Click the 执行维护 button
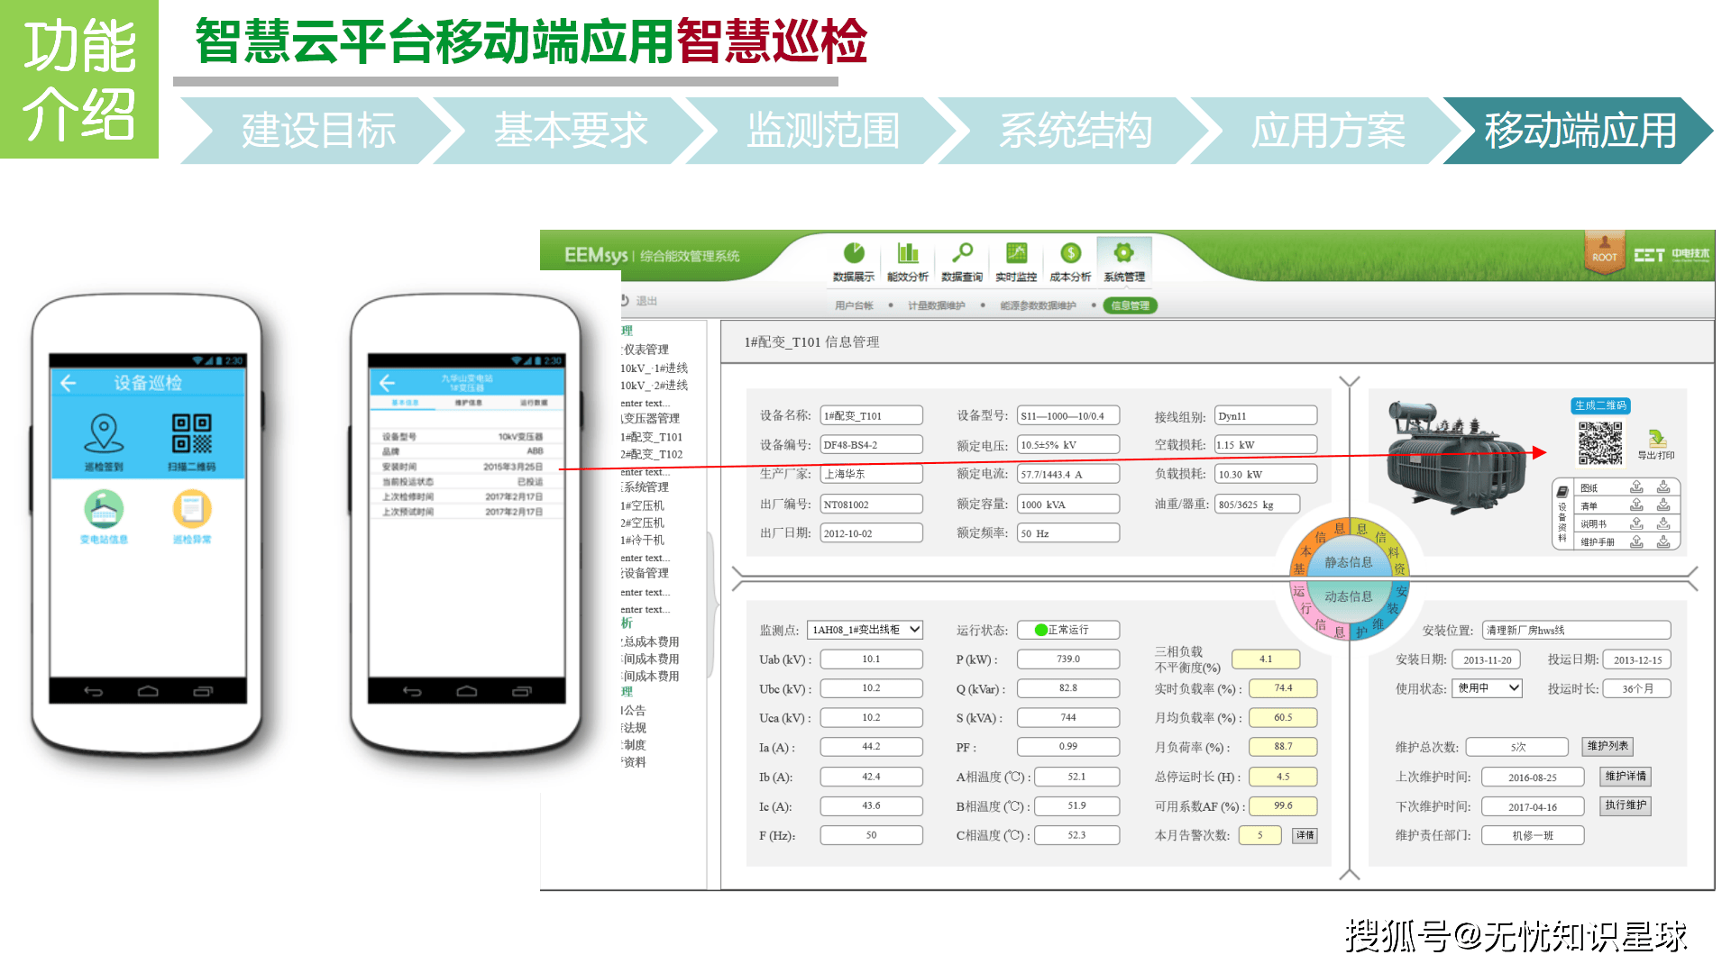Viewport: 1731px width, 973px height. [x=1626, y=805]
